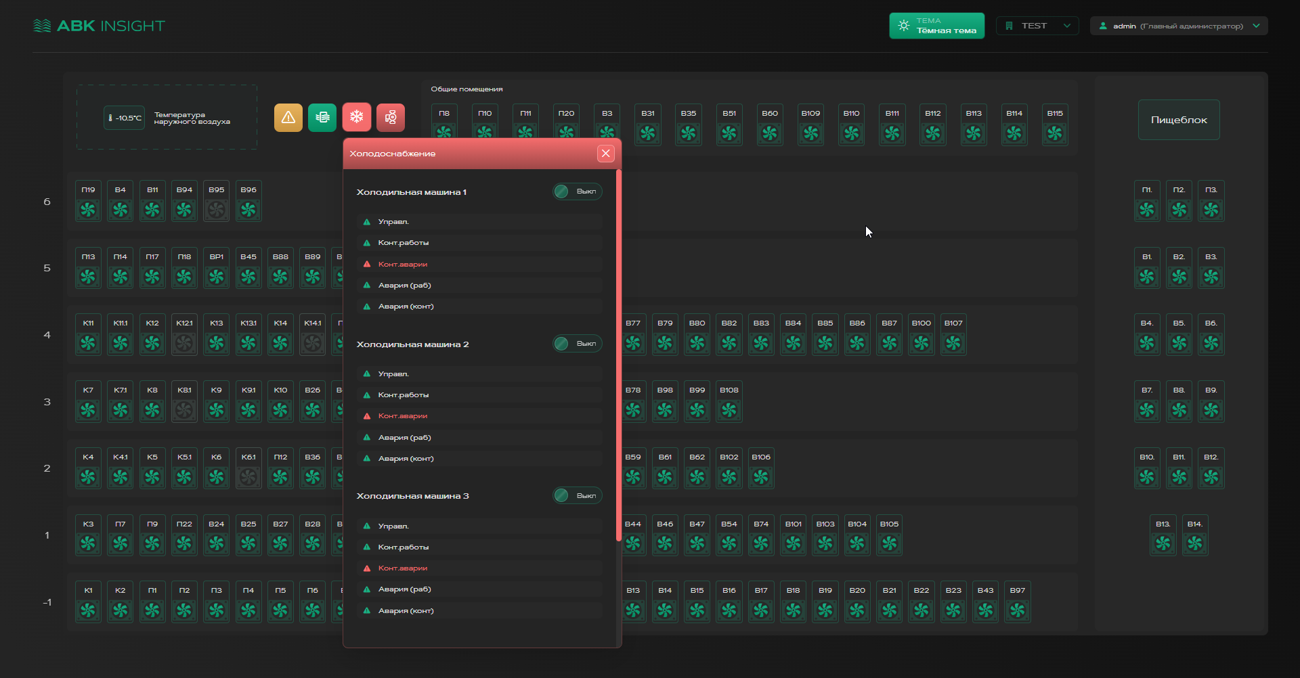Click fan unit K1 on floor -1
Viewport: 1300px width, 678px height.
coord(88,602)
